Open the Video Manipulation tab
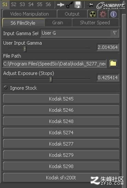 [29, 14]
